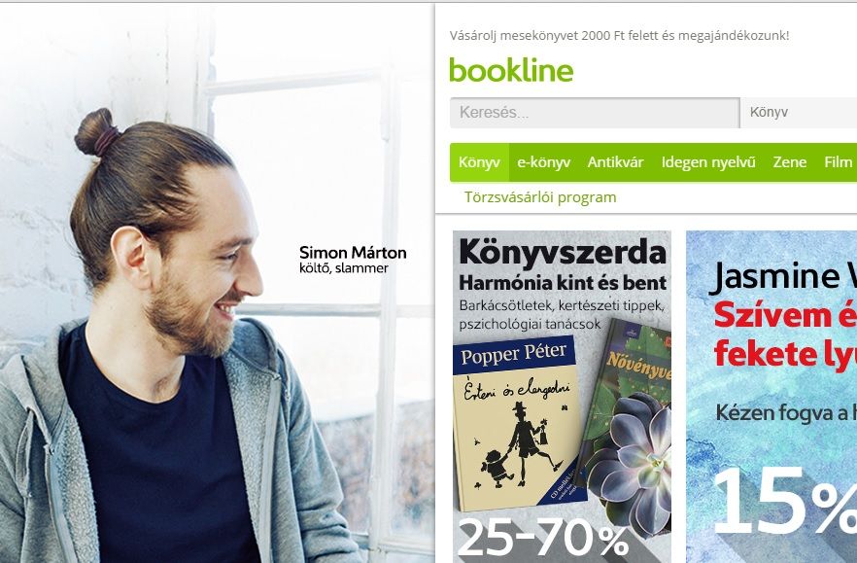Viewport: 857px width, 563px height.
Task: Open the Törzsvásárlói program link
Action: coord(540,197)
